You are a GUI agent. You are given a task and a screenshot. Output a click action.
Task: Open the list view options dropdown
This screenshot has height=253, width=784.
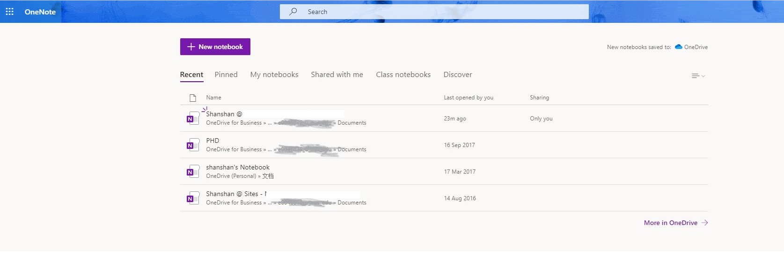tap(698, 76)
